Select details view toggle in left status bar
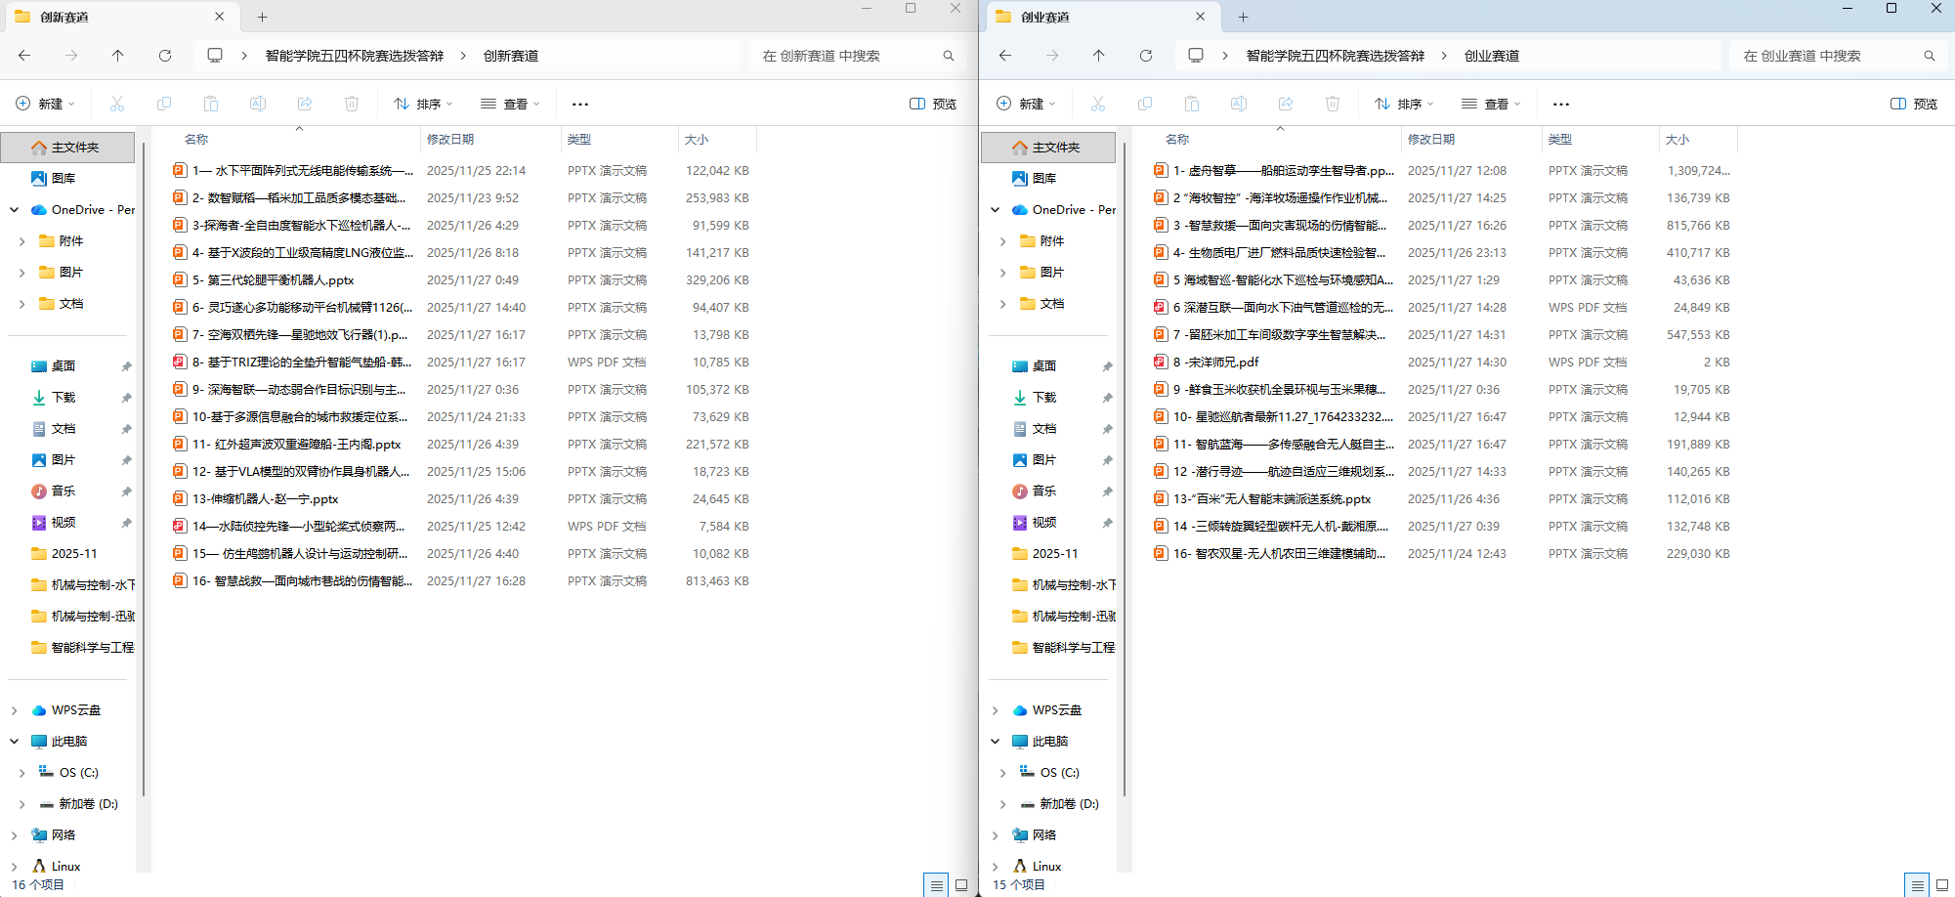 (x=936, y=884)
